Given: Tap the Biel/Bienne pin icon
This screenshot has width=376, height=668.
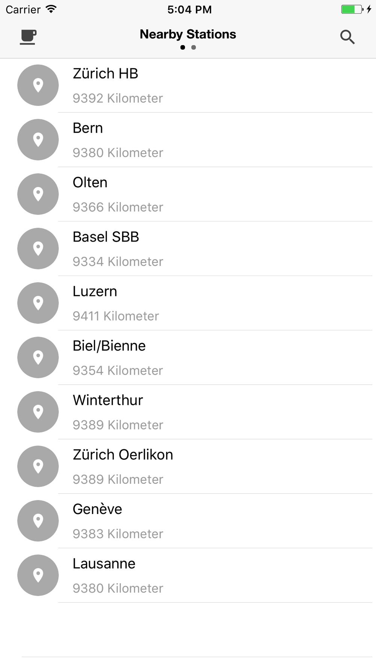Looking at the screenshot, I should (x=38, y=357).
